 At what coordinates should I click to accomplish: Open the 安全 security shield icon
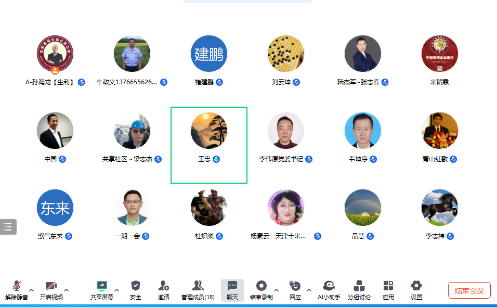pyautogui.click(x=136, y=286)
